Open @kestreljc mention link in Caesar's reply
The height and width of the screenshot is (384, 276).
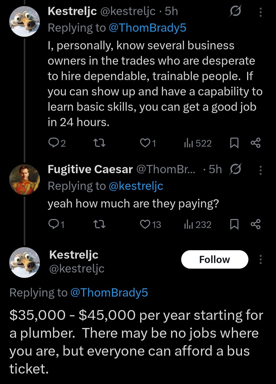pyautogui.click(x=136, y=186)
